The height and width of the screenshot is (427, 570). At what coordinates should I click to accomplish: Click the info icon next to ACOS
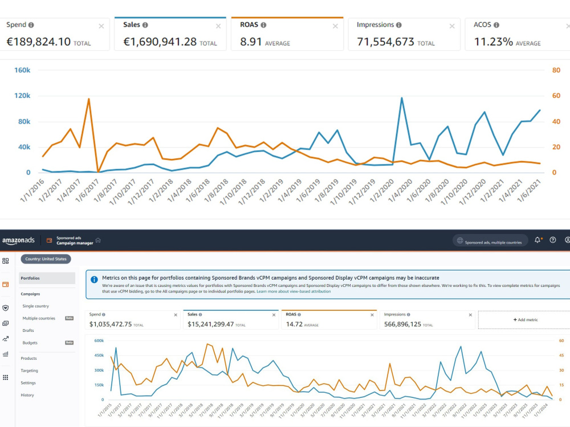[496, 25]
